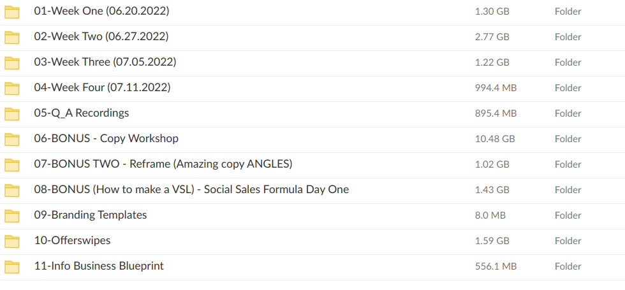Click the 994.4 MB size value
Screen dimensions: 625x290
point(496,88)
